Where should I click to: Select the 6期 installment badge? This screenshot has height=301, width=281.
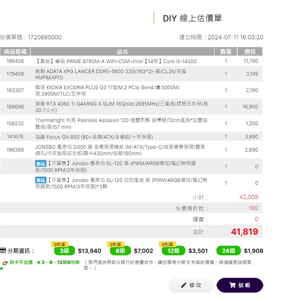coord(120,251)
